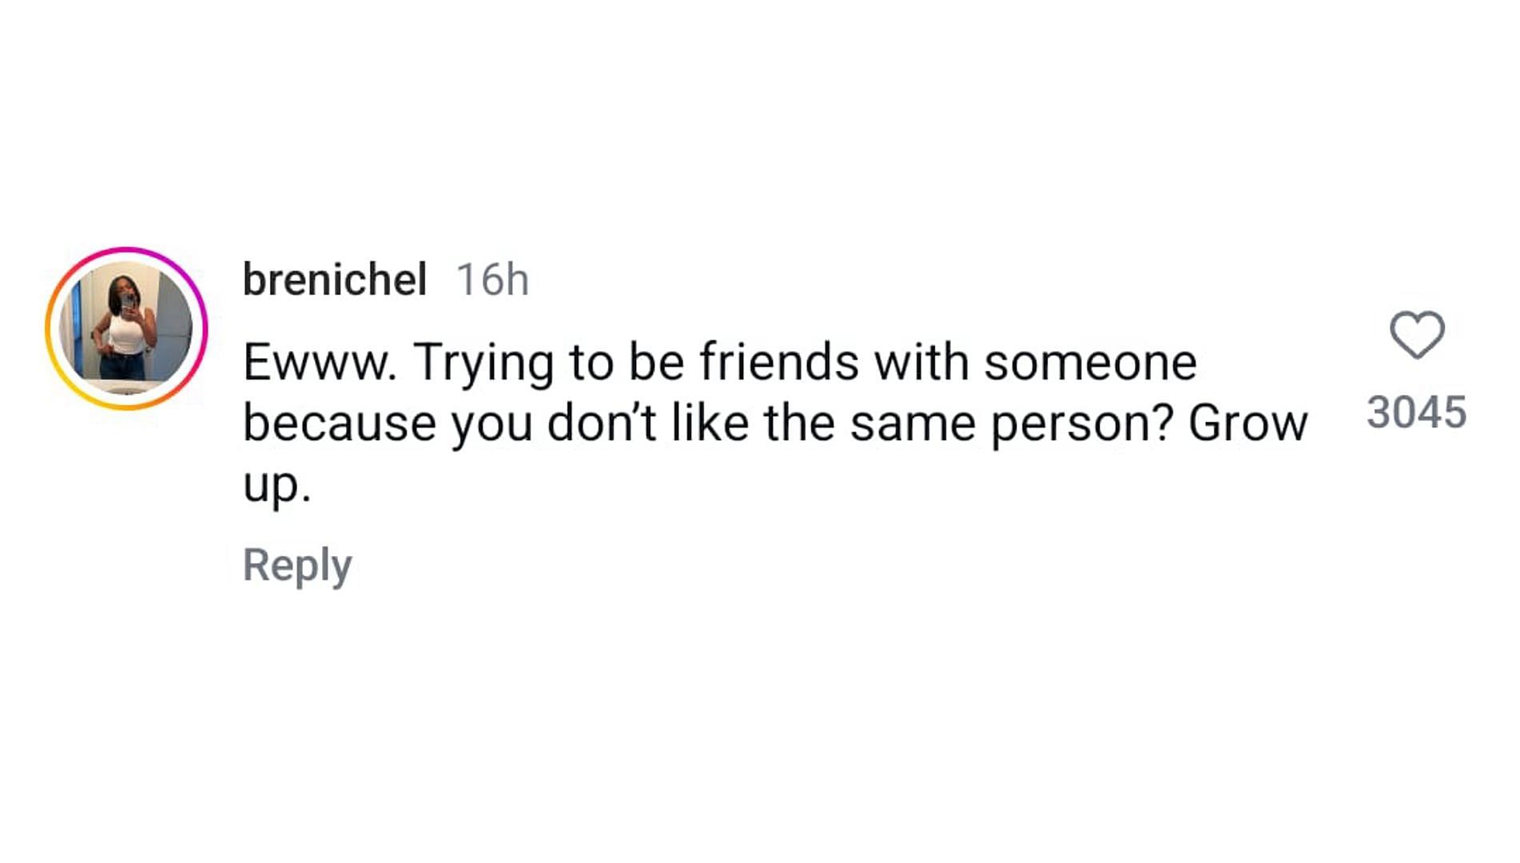Click the 16h timestamp of the comment

[x=492, y=280]
